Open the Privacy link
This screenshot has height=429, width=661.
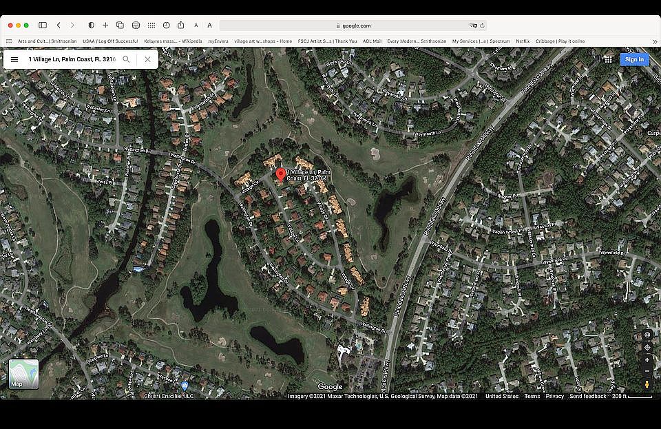point(554,396)
